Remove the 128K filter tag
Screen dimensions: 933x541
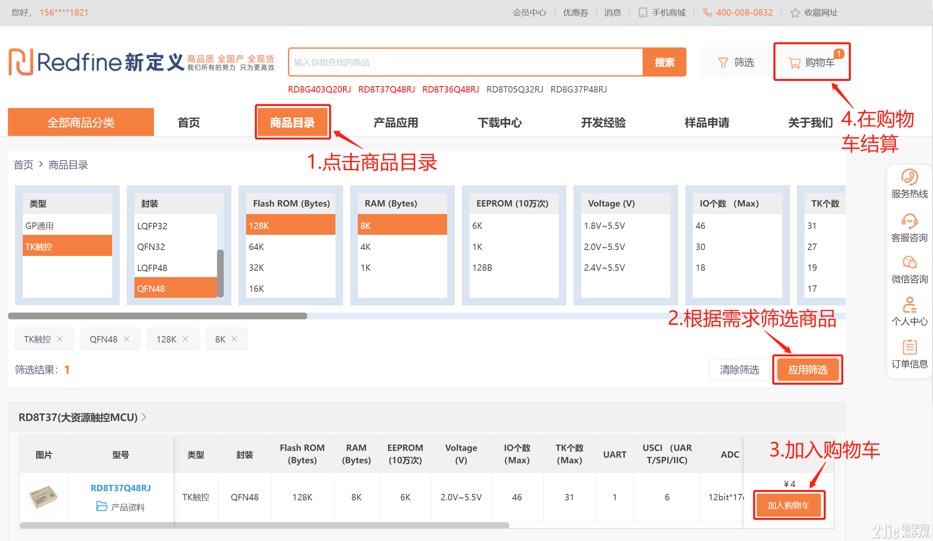(x=185, y=338)
